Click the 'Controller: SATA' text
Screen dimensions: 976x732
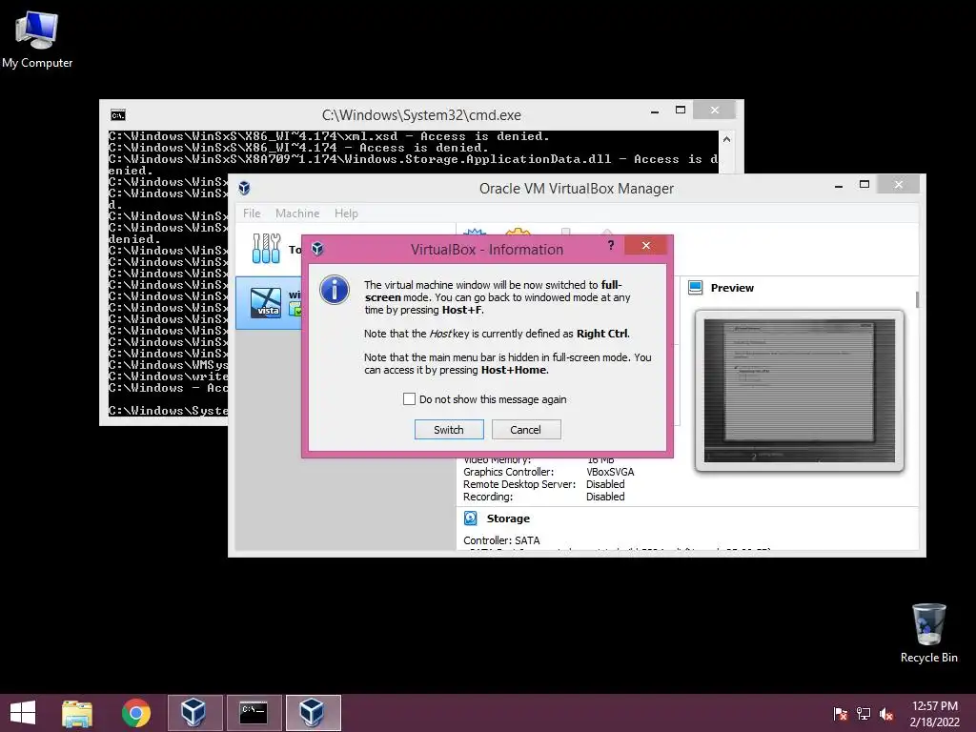(x=501, y=540)
